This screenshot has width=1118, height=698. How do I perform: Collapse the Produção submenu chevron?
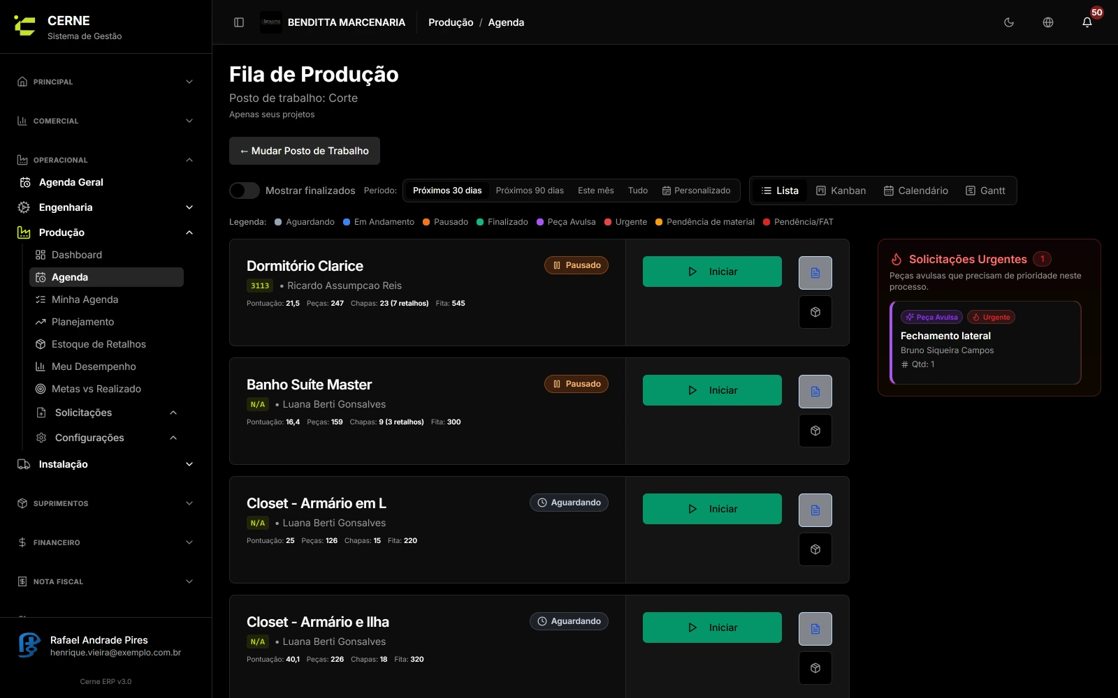point(189,232)
